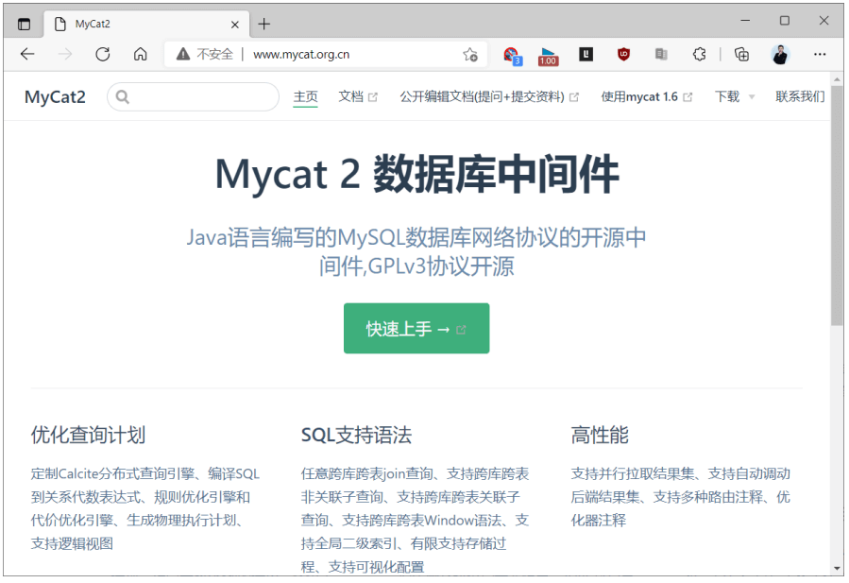Open the 文档 navigation link

click(x=358, y=97)
